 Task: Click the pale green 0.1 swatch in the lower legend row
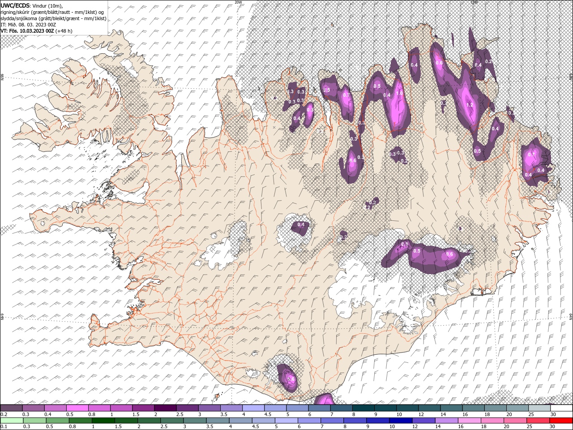click(12, 421)
